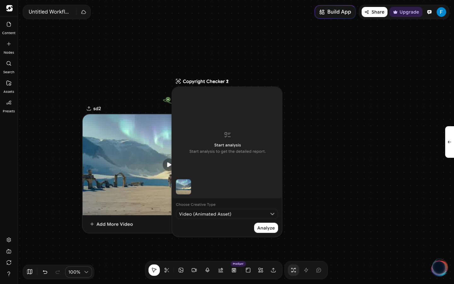Viewport: 454px width, 284px height.
Task: Open help with the question mark icon
Action: tap(9, 274)
